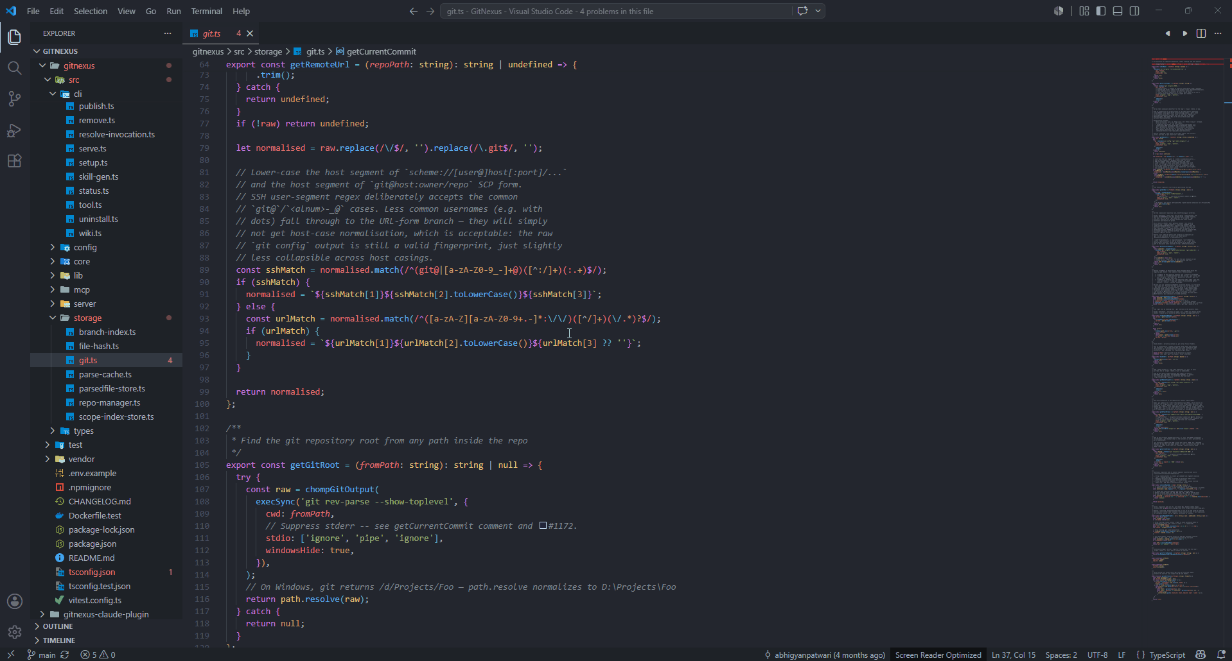Open the Source Control view

(x=14, y=99)
